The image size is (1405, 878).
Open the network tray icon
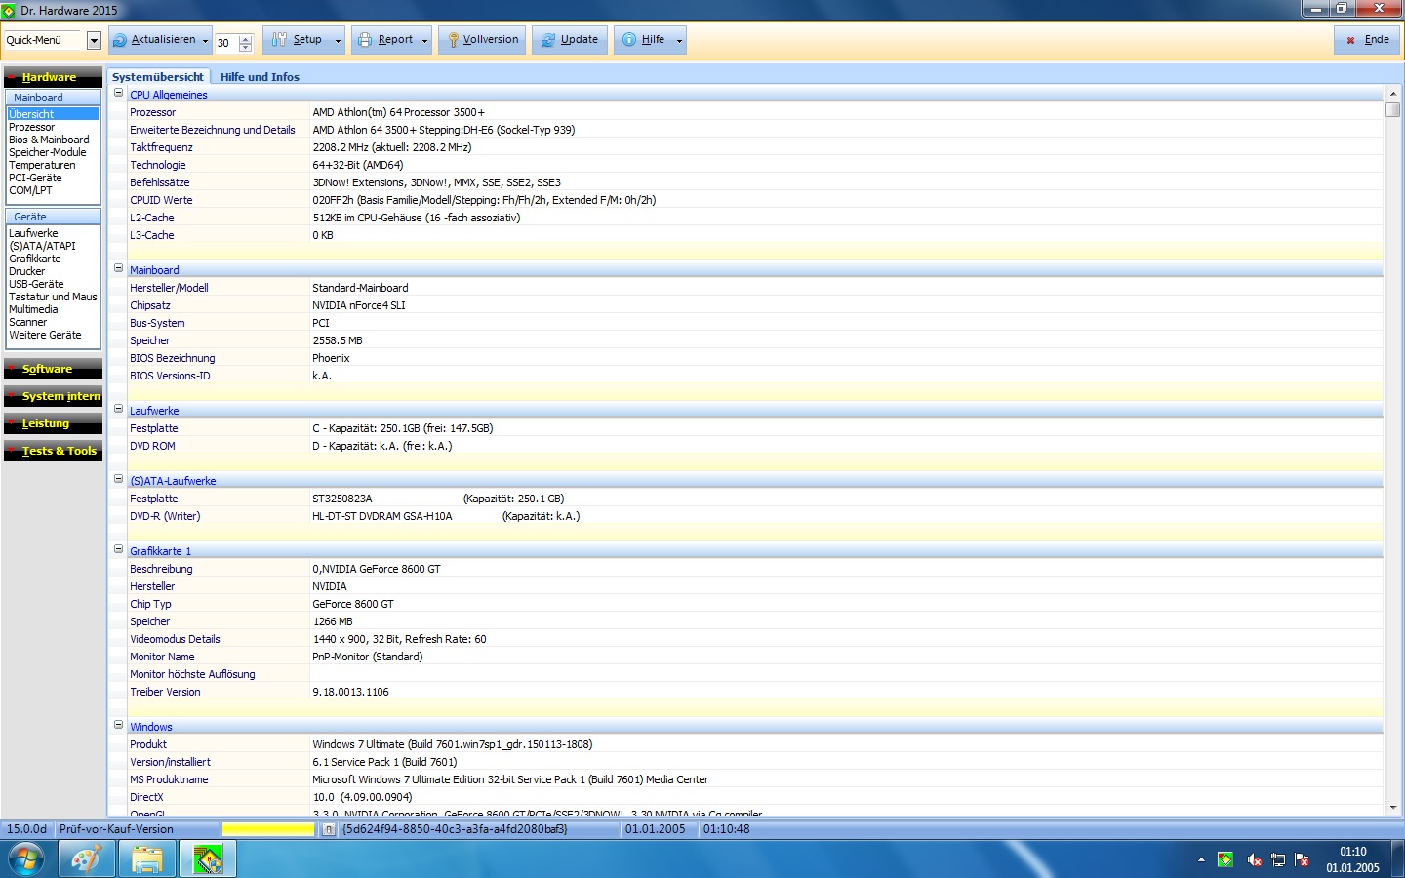pos(1277,859)
